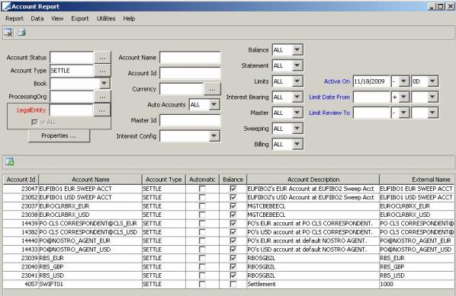
Task: Click the clear report toolbar icon
Action: [x=8, y=32]
